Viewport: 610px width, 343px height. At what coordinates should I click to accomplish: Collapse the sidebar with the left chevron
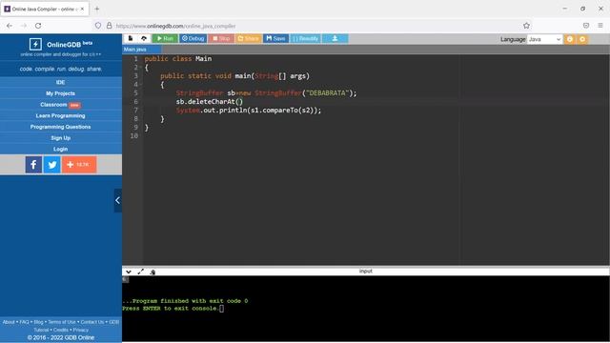pos(117,200)
